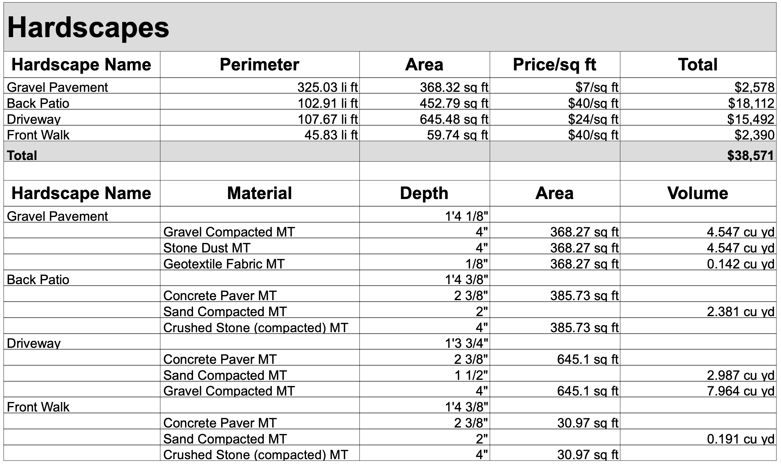This screenshot has width=781, height=464.
Task: Click the Back Patio depth 1'4 3/8" in second table
Action: tap(424, 278)
